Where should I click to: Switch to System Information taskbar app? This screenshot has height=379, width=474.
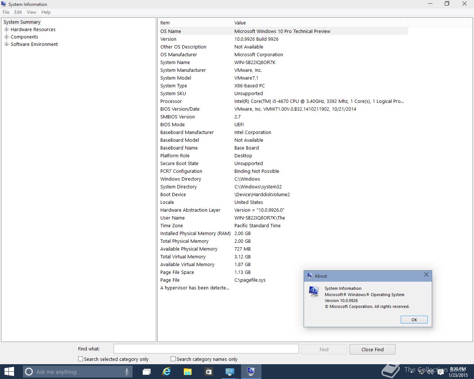click(251, 372)
